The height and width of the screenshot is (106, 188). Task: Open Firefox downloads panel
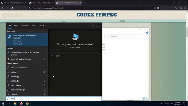181,8
